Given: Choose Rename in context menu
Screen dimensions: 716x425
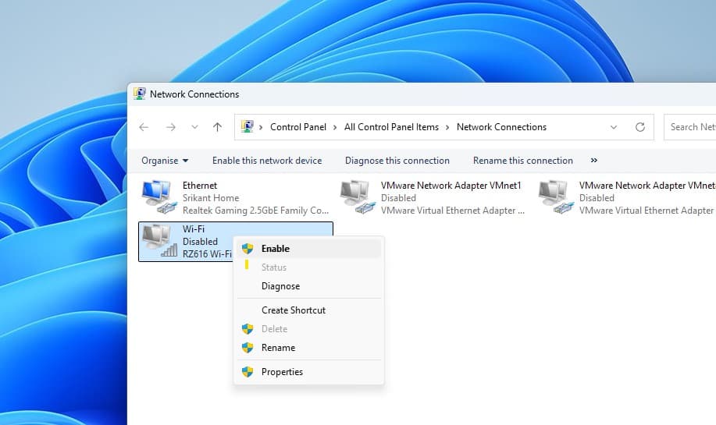Looking at the screenshot, I should [x=309, y=348].
